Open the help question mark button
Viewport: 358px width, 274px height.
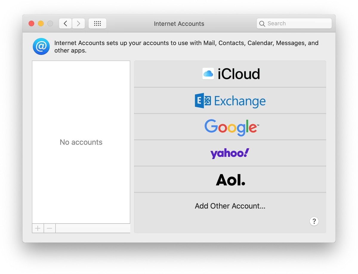[314, 221]
